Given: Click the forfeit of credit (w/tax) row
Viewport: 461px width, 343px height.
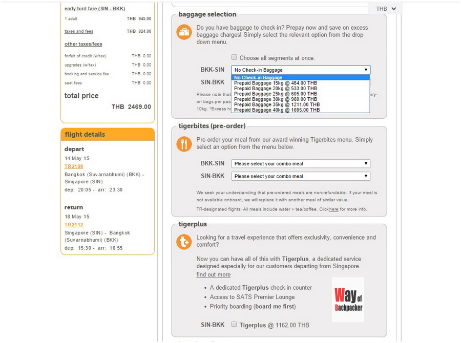Looking at the screenshot, I should [x=108, y=56].
